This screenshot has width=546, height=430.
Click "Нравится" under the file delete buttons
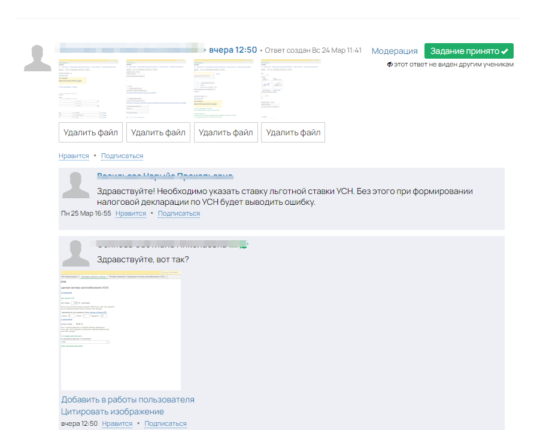[74, 156]
